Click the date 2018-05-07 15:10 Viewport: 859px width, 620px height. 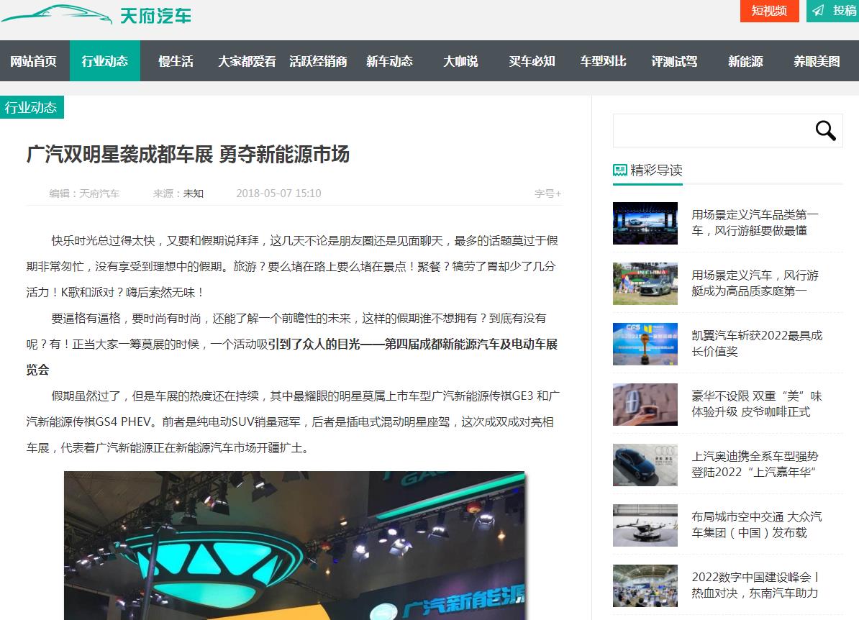[278, 193]
